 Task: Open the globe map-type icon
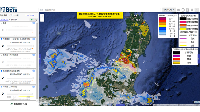[x=183, y=10]
